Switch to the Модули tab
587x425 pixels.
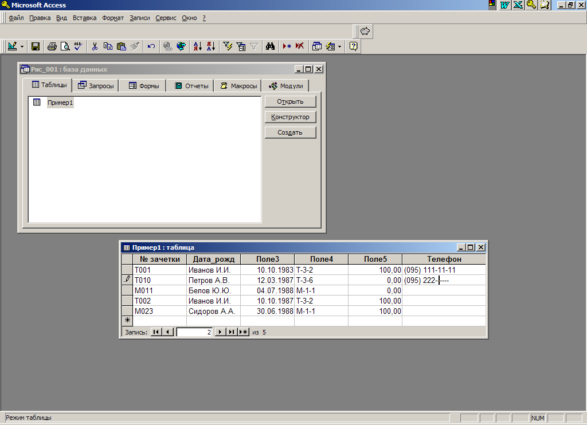285,86
